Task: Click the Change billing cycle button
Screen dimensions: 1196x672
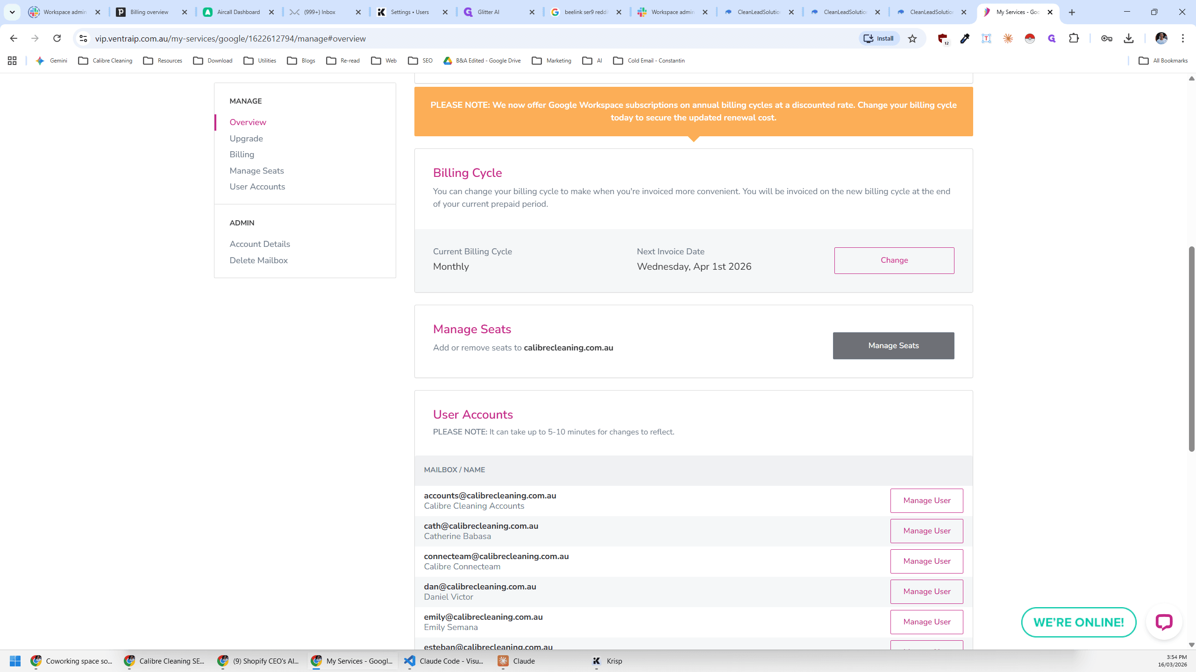Action: (x=894, y=260)
